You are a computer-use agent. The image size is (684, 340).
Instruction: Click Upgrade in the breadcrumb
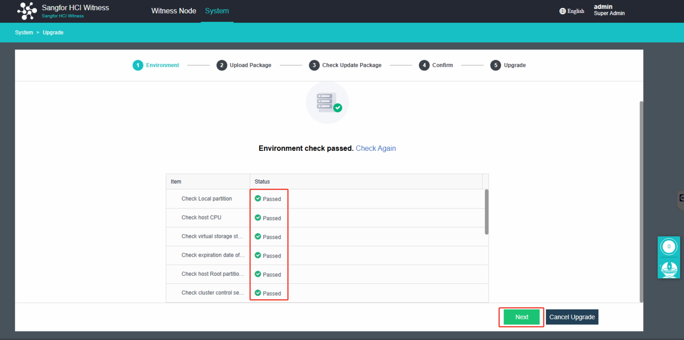(x=53, y=32)
